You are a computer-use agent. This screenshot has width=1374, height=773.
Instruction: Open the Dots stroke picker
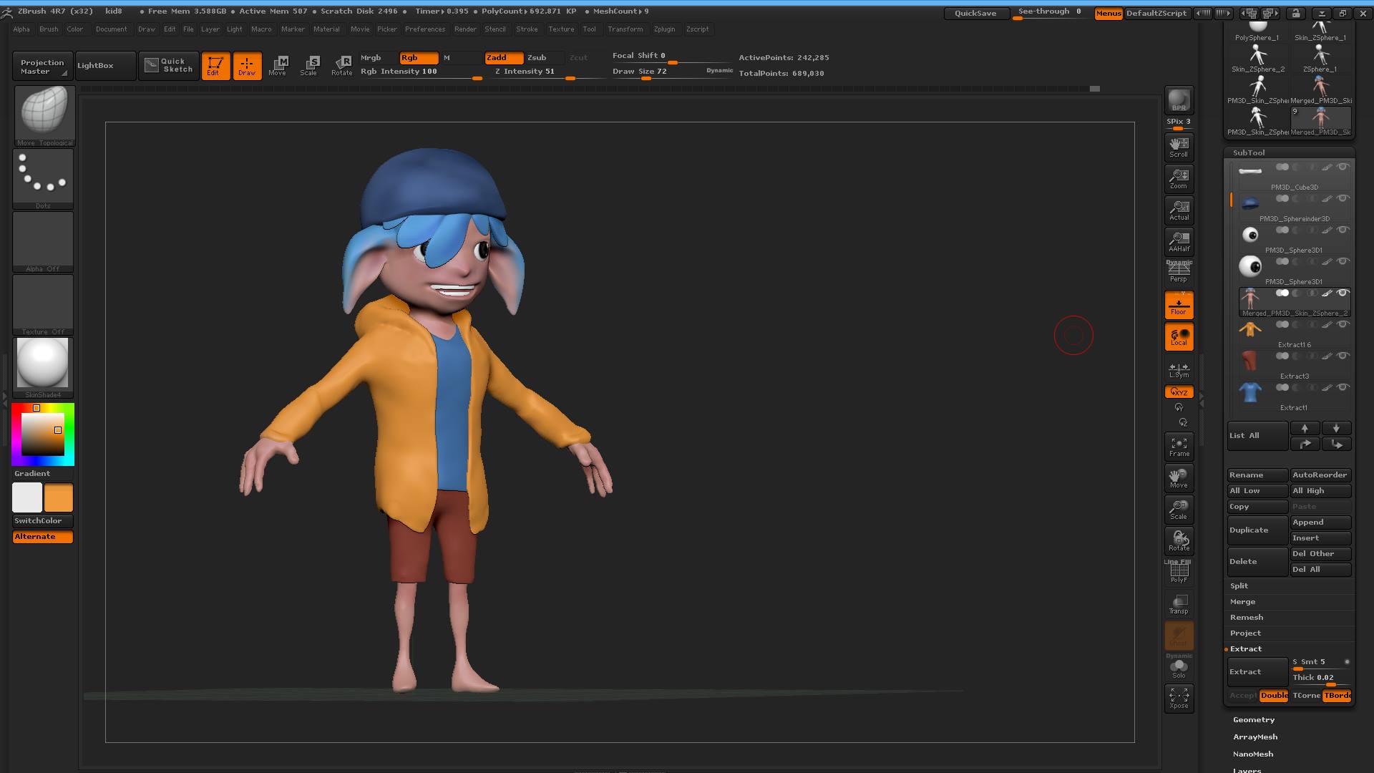click(43, 179)
